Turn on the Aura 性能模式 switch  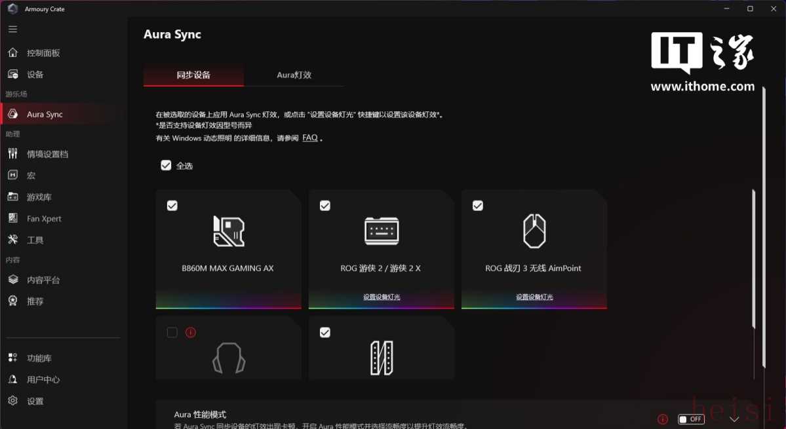(691, 419)
